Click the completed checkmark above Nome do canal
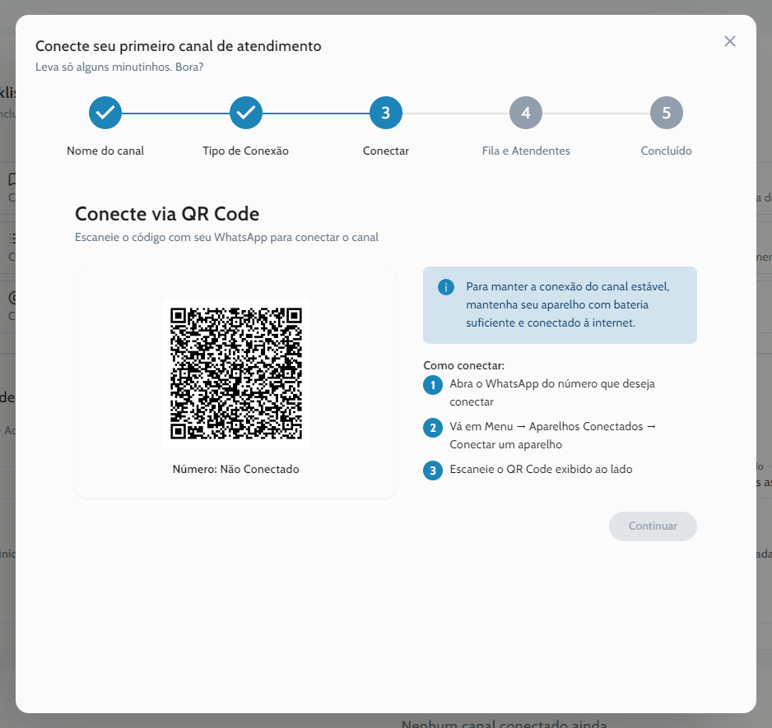Screen dimensions: 772x728 (x=105, y=113)
